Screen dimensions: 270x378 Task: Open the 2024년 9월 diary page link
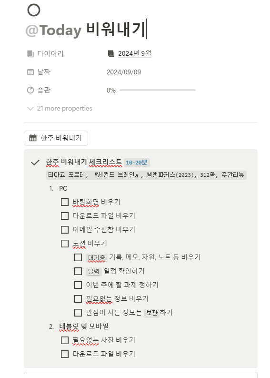(134, 53)
